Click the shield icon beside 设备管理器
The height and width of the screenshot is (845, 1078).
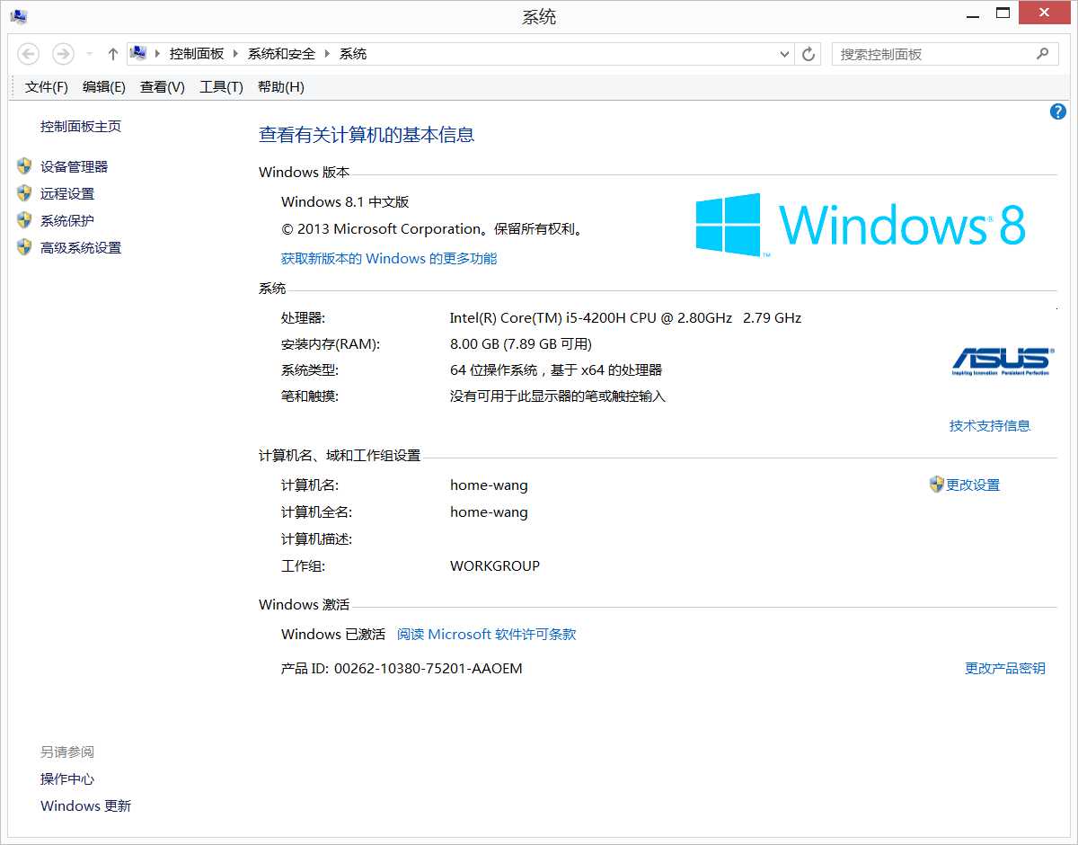point(24,166)
